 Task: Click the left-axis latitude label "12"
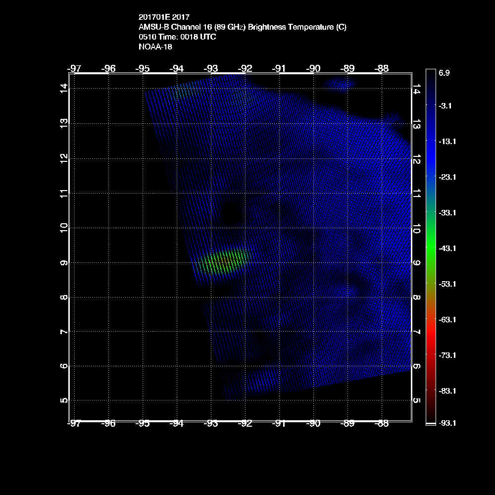click(64, 158)
